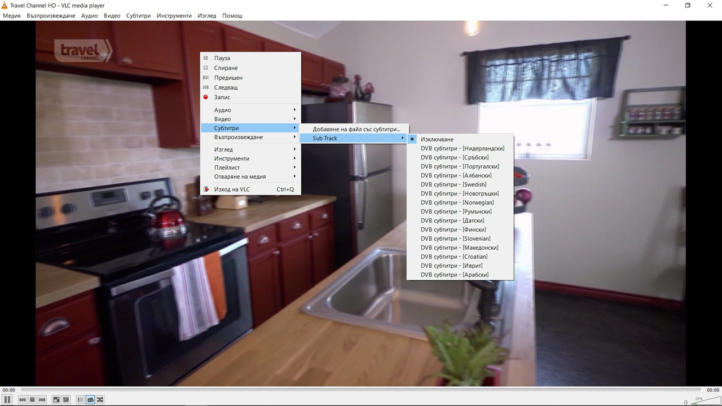The height and width of the screenshot is (406, 722).
Task: Click the pause button in the bottom toolbar
Action: (x=7, y=400)
